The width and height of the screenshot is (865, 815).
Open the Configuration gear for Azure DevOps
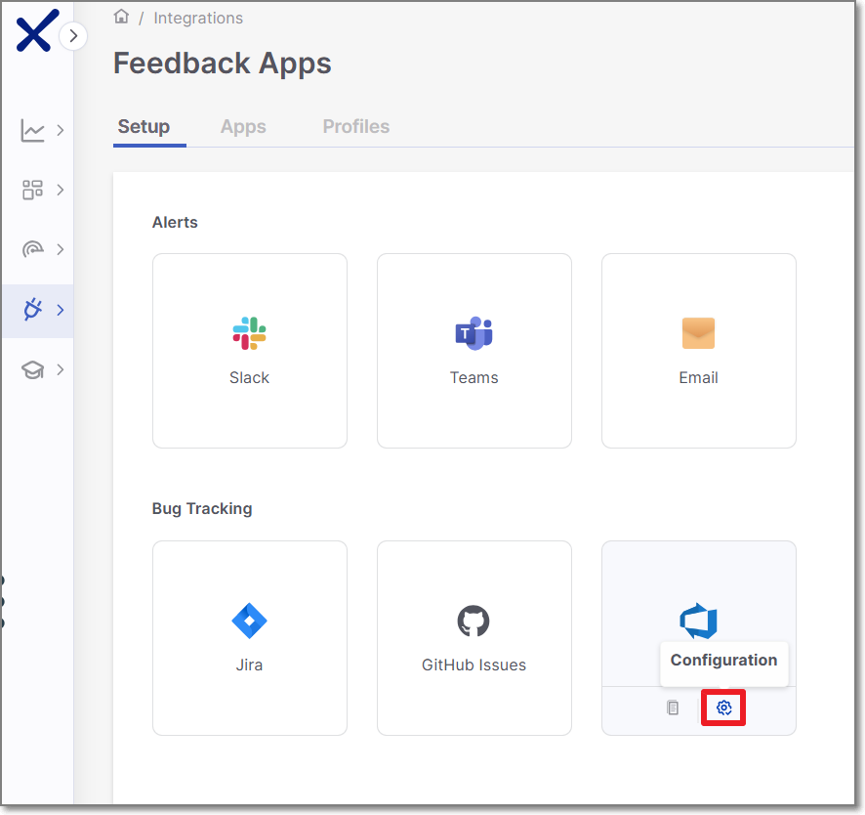tap(723, 708)
